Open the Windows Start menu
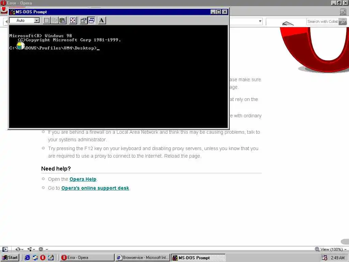The height and width of the screenshot is (262, 349). click(x=10, y=258)
